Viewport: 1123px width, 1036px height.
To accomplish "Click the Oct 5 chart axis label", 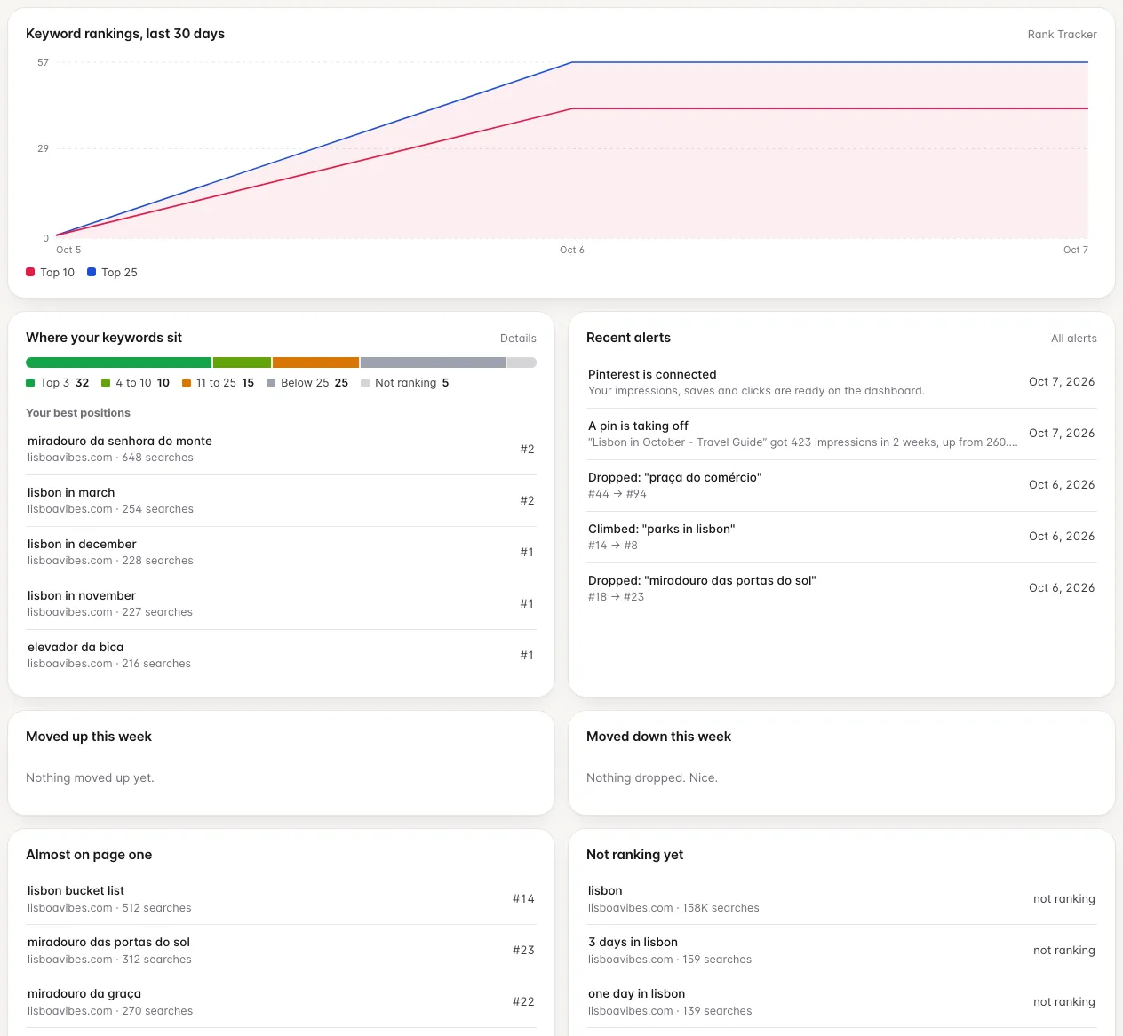I will point(68,250).
